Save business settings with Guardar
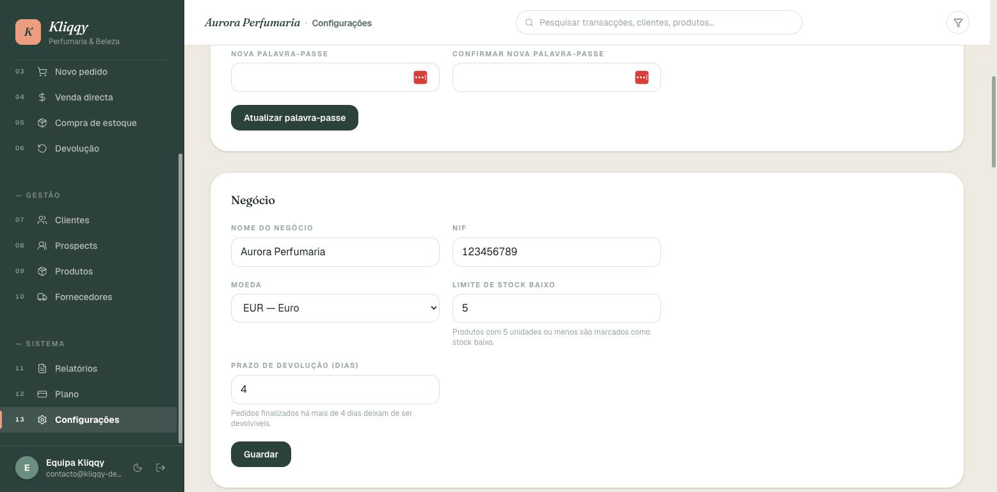This screenshot has width=997, height=492. point(261,454)
